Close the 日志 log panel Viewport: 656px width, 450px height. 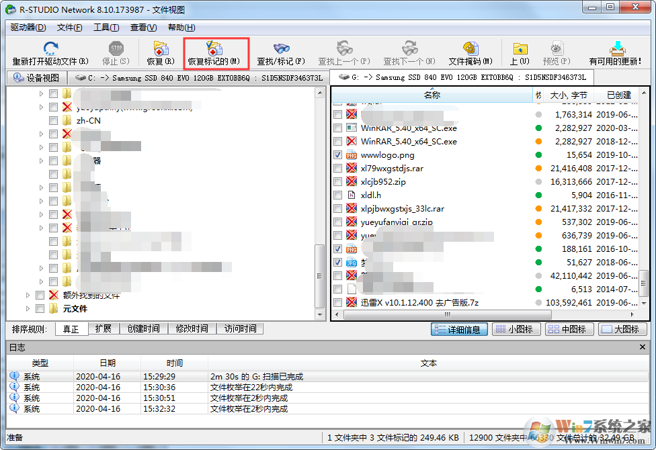pyautogui.click(x=643, y=347)
